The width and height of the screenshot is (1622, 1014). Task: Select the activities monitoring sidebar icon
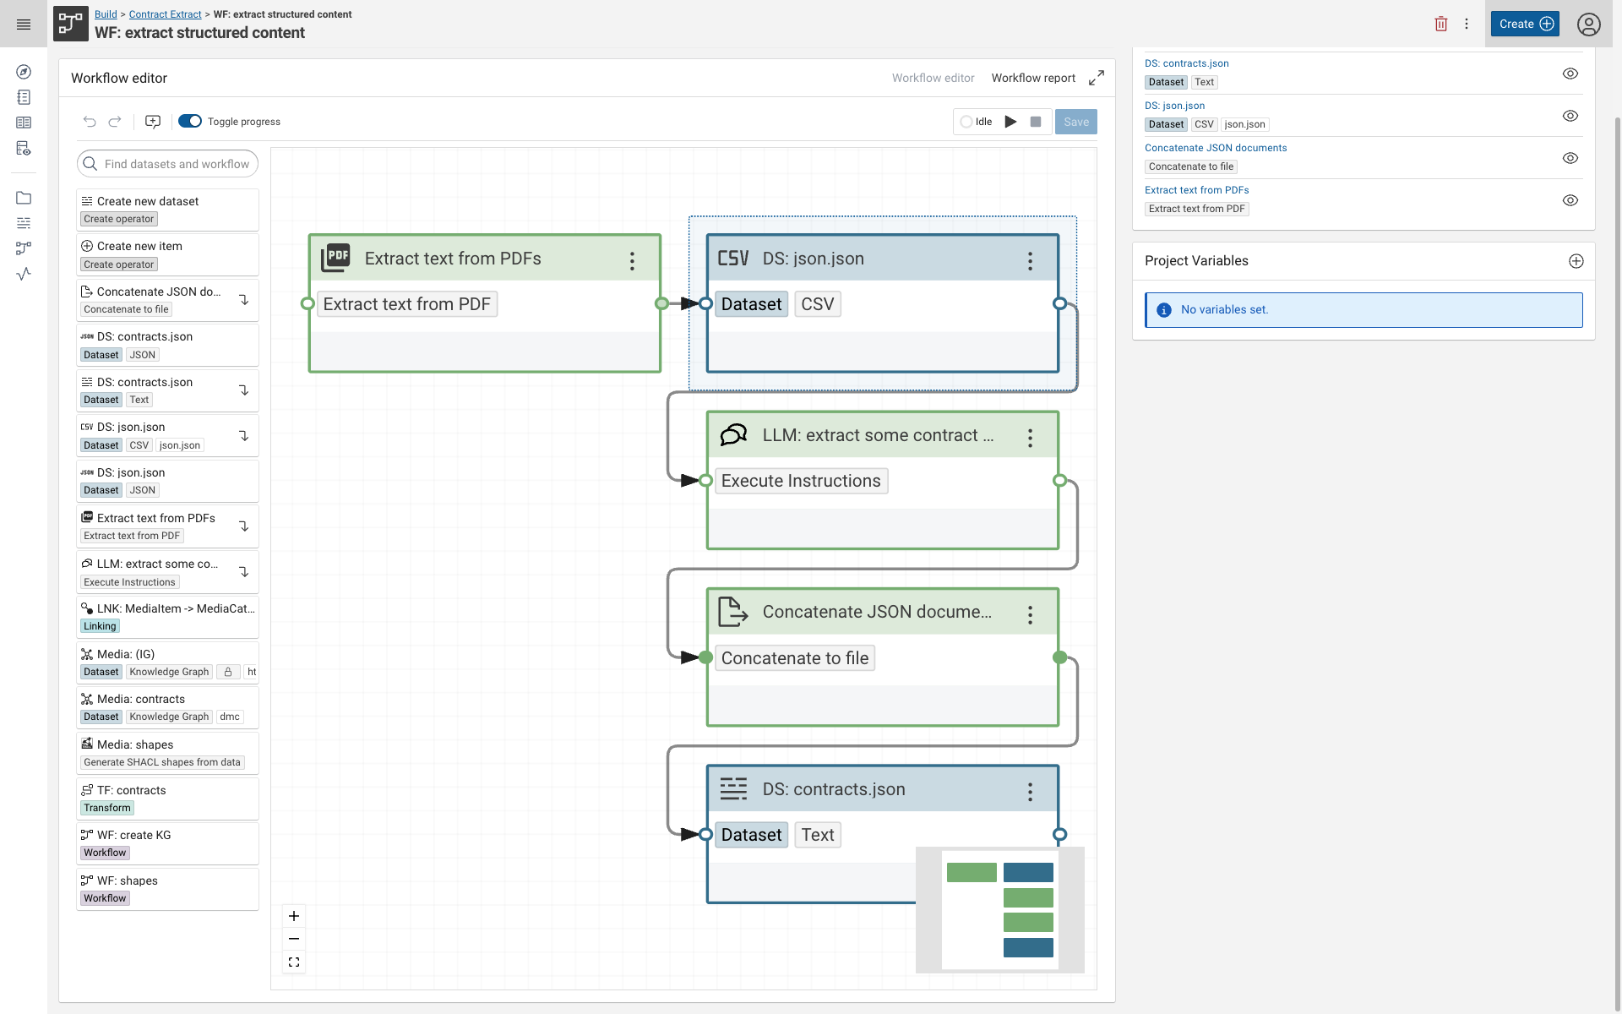coord(24,274)
